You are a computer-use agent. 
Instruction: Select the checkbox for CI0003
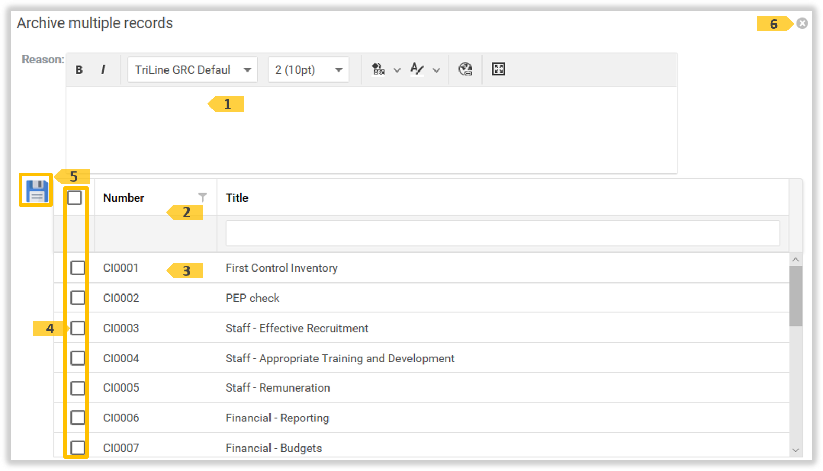78,328
